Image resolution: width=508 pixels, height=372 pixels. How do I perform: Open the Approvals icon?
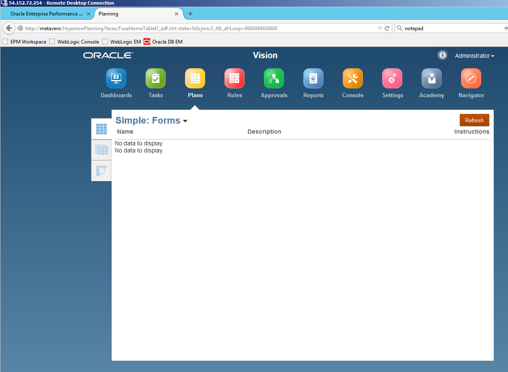click(274, 78)
